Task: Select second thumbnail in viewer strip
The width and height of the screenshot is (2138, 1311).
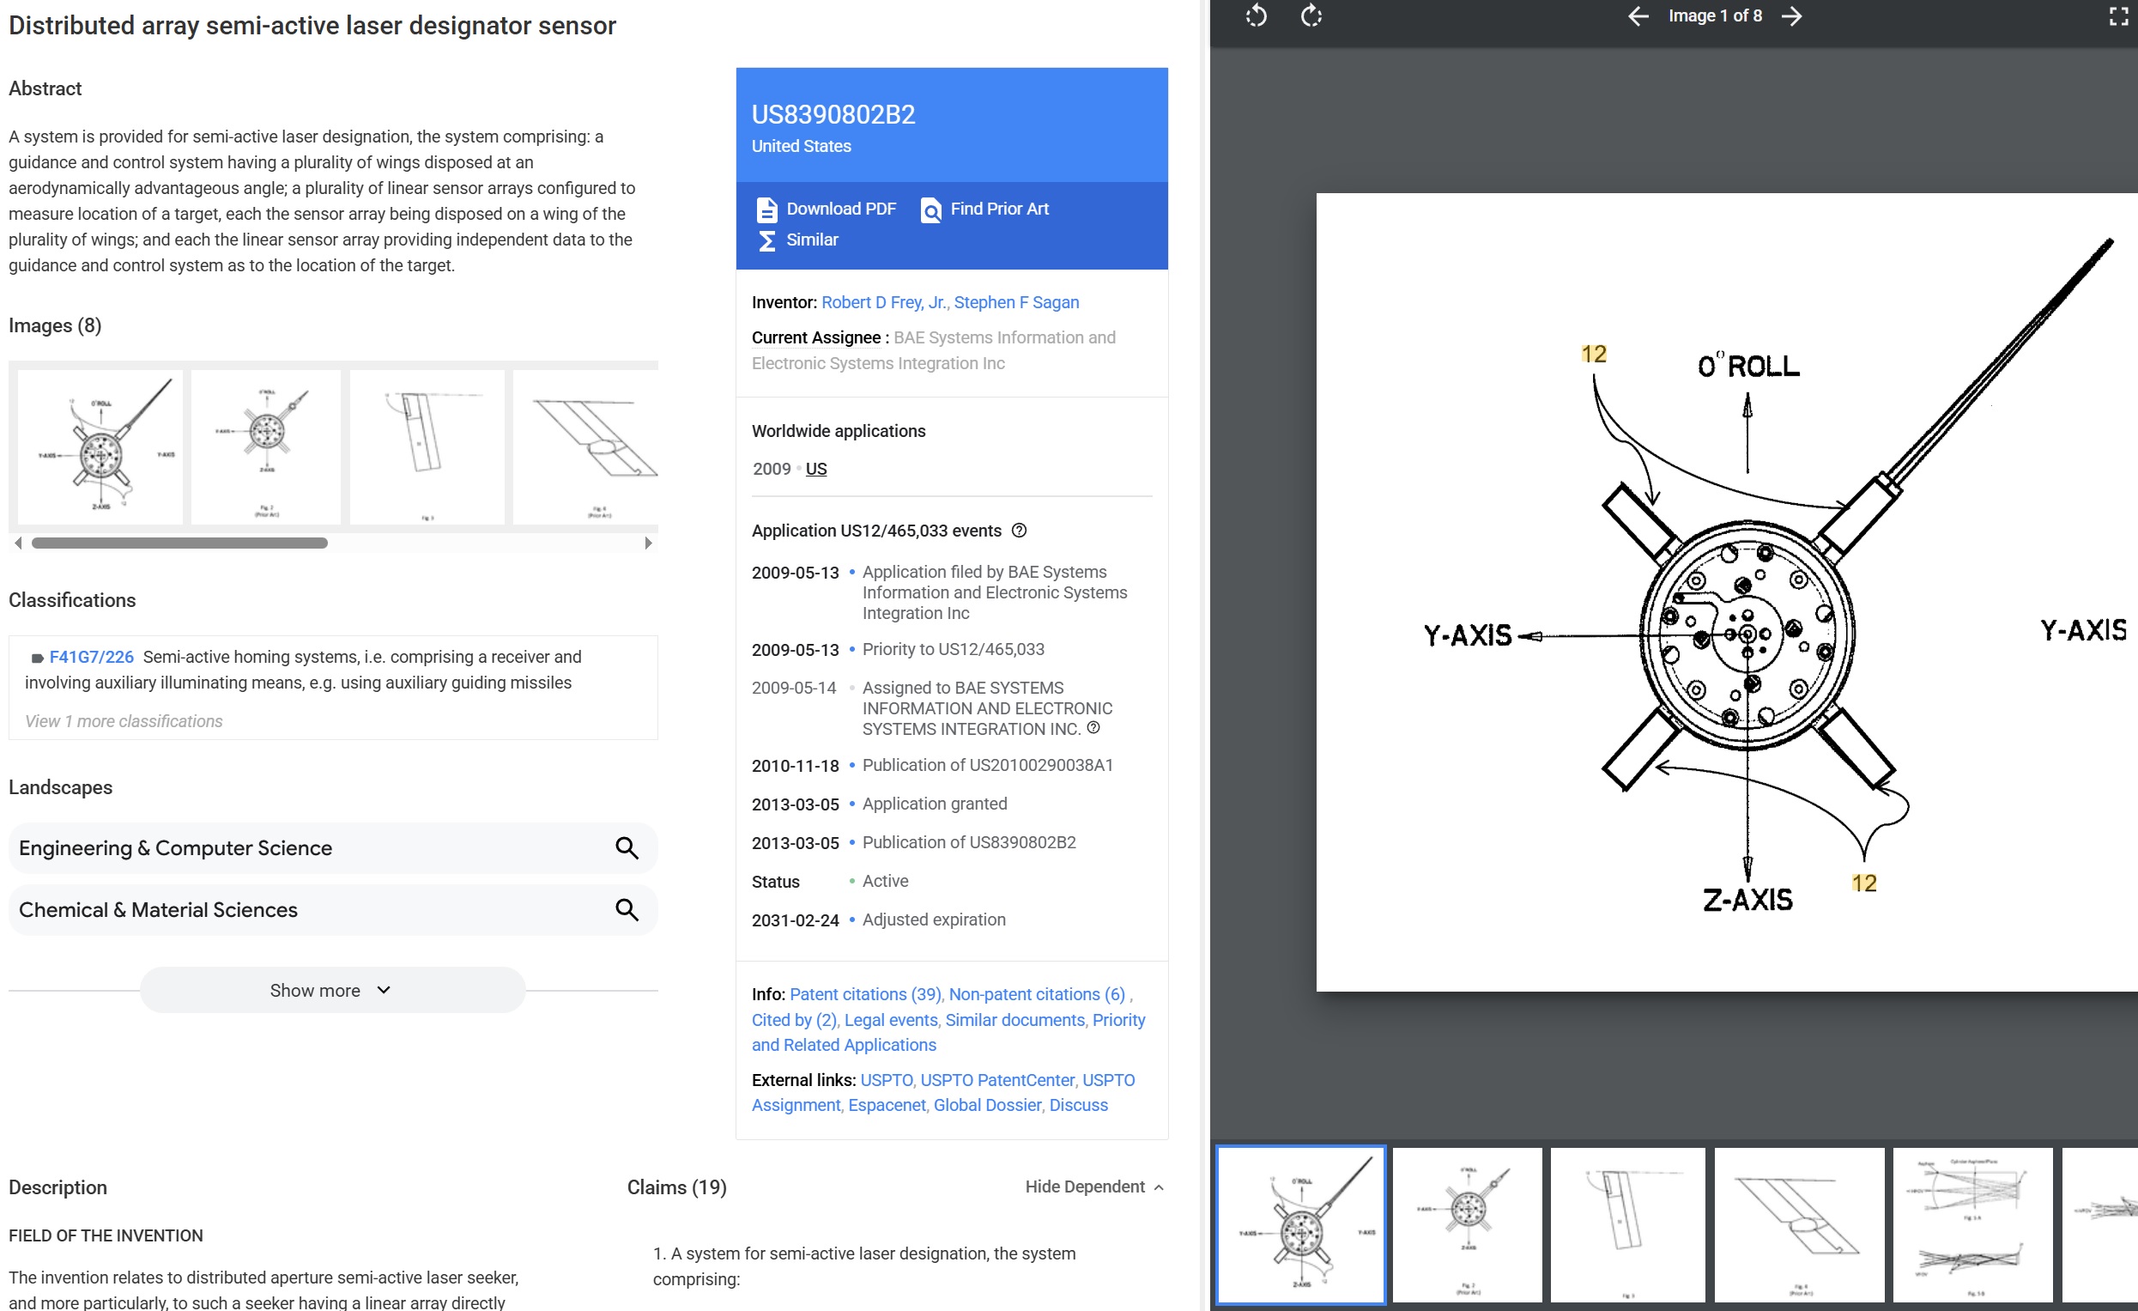Action: [1467, 1225]
